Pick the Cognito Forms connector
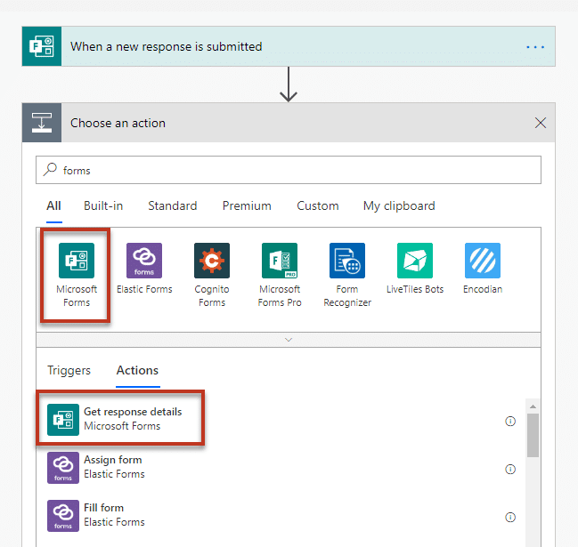Screen dimensions: 578x547 pos(212,261)
